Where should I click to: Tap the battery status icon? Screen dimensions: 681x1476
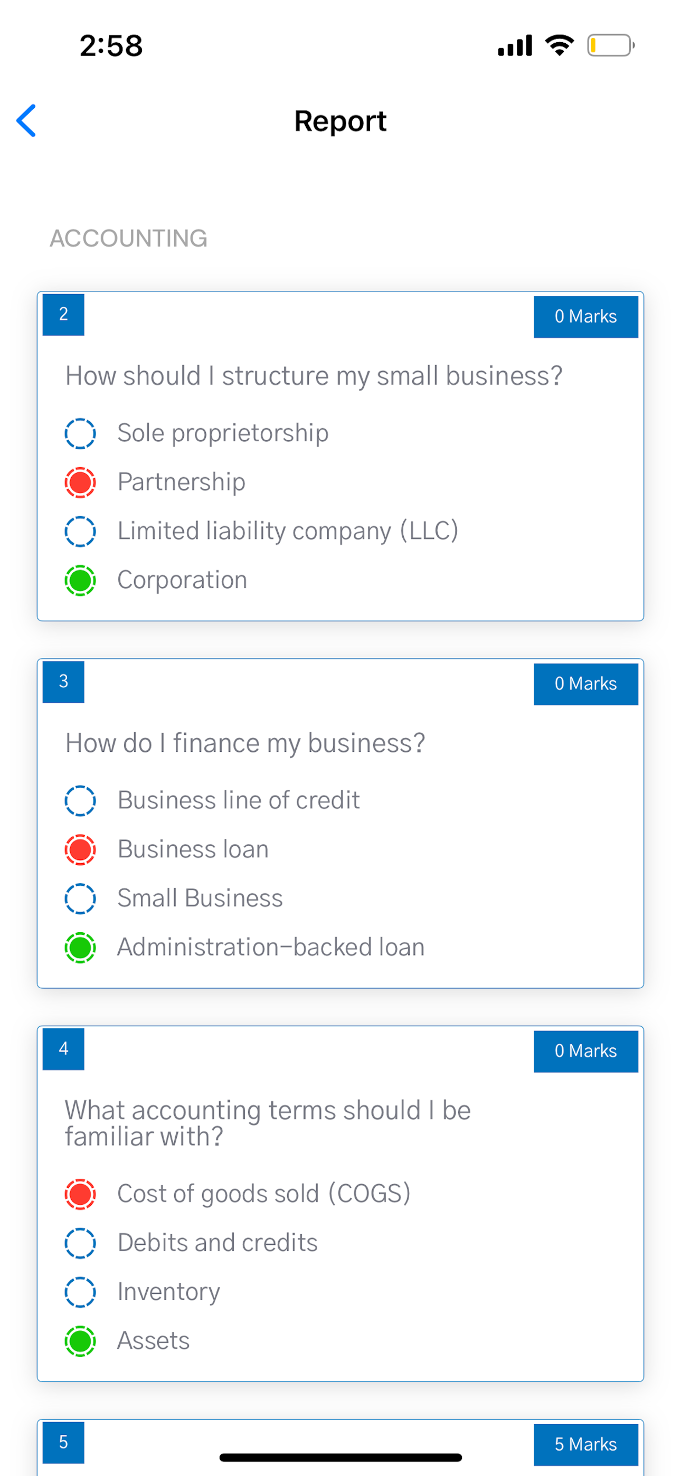610,45
